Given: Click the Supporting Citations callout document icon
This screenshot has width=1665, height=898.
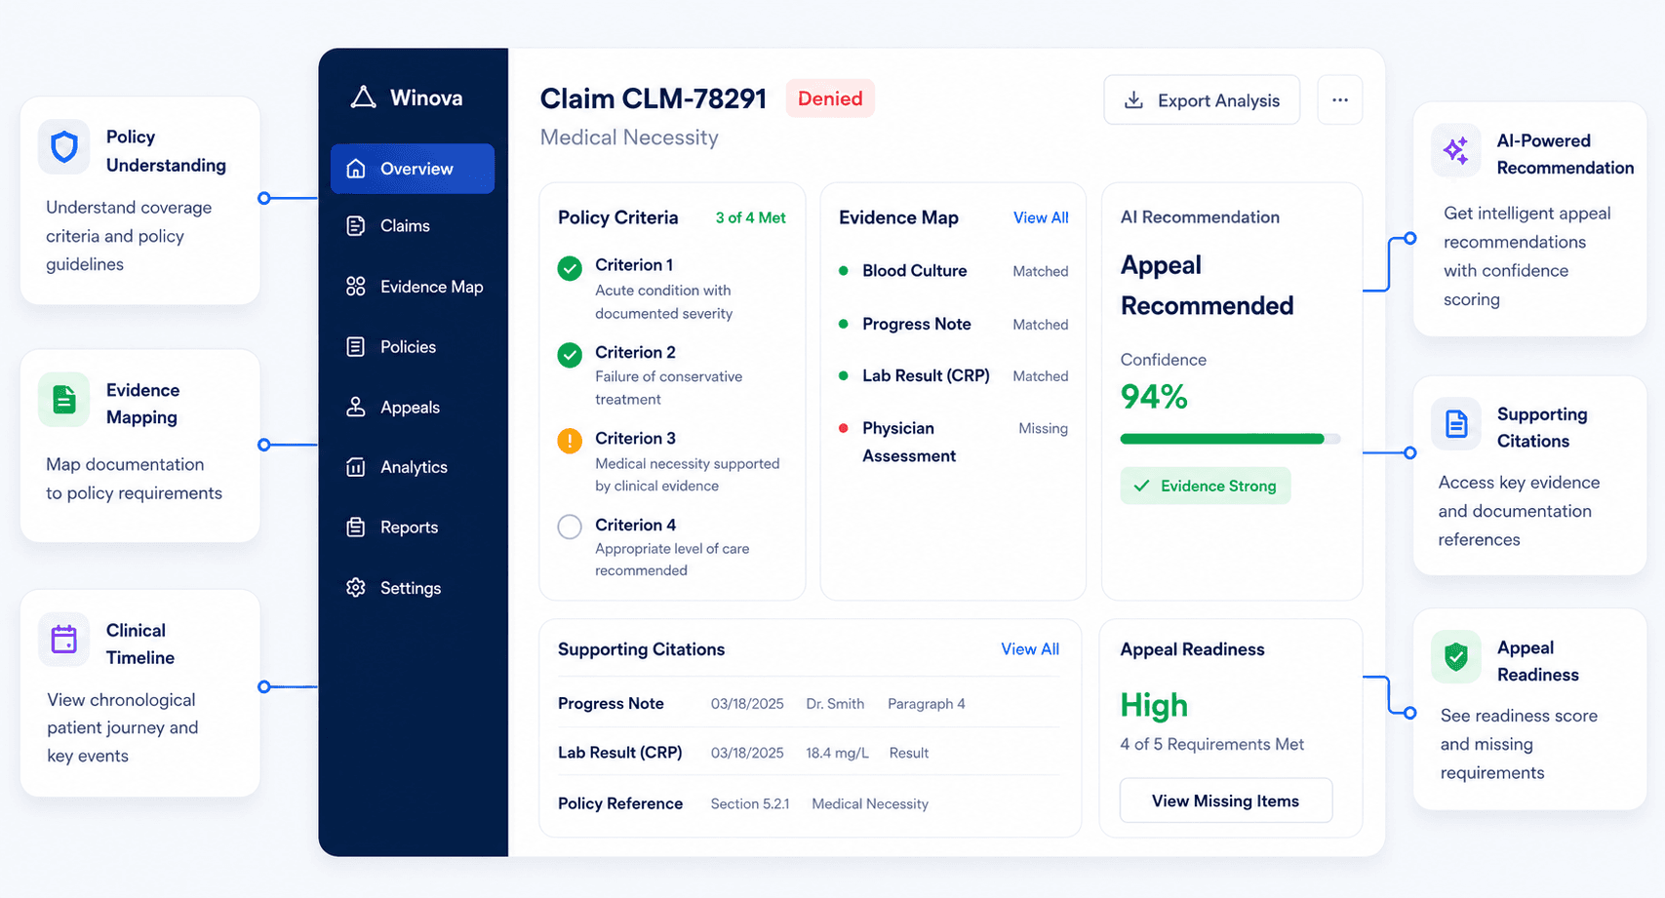Looking at the screenshot, I should coord(1456,424).
